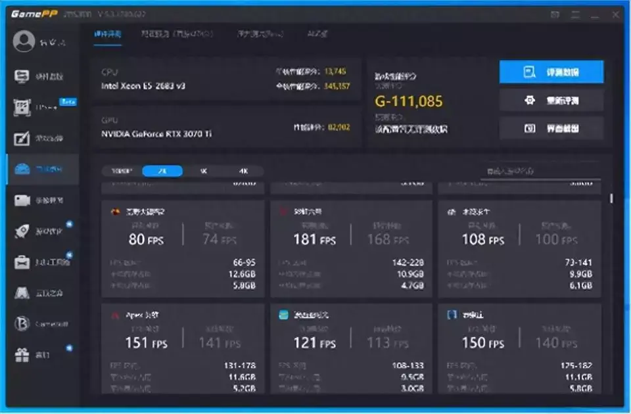Click the gift box sidebar icon
This screenshot has height=414, width=631.
(22, 354)
